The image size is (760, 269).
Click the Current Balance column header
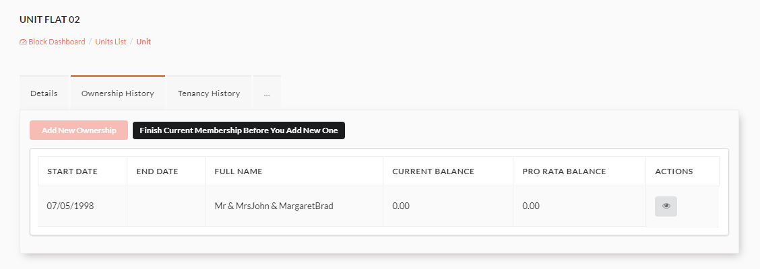433,171
